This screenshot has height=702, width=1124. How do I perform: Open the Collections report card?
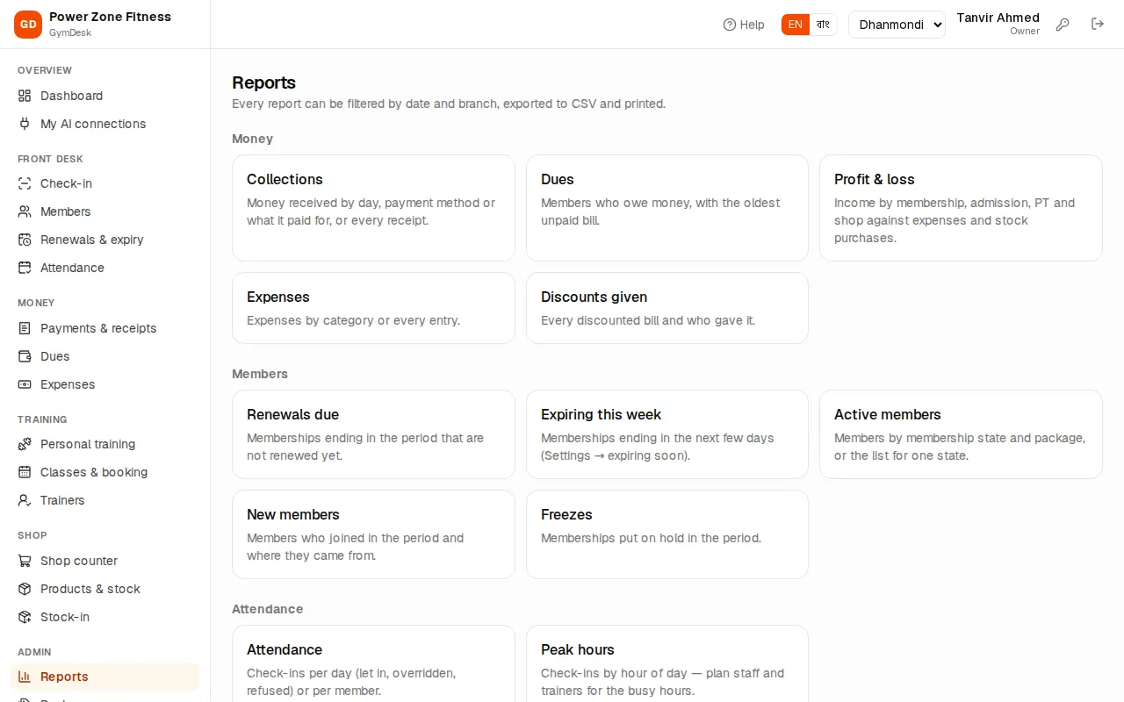click(x=373, y=208)
